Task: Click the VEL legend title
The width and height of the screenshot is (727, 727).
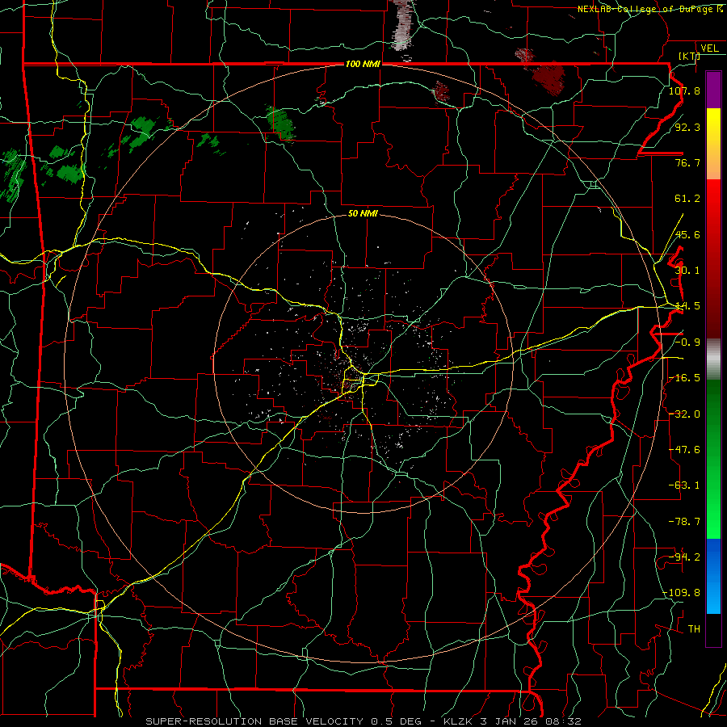Action: [x=709, y=48]
